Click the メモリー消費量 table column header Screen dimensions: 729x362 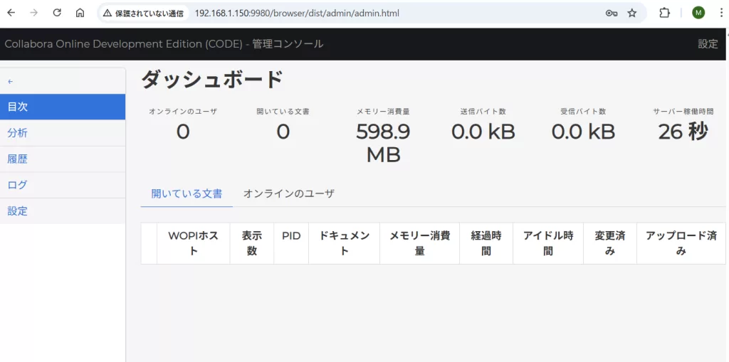pos(419,243)
